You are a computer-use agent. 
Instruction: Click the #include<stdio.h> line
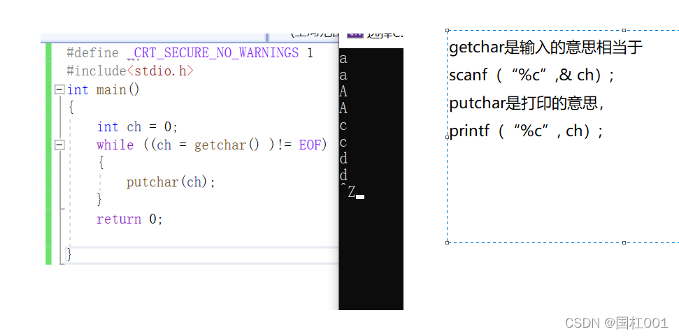pyautogui.click(x=130, y=71)
